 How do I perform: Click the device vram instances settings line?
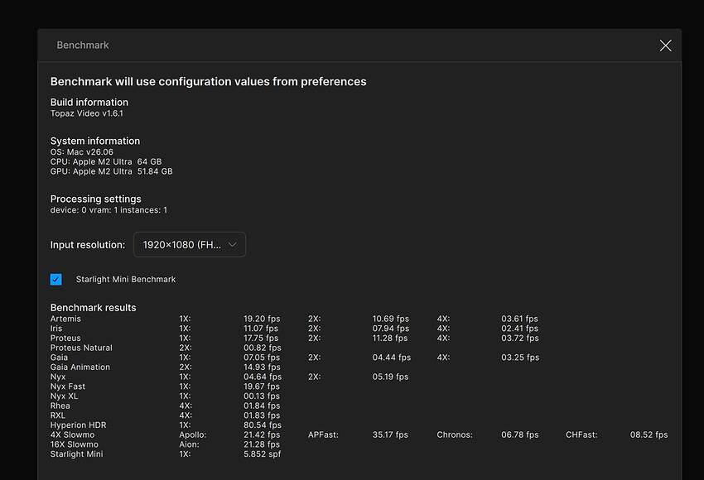(x=108, y=210)
